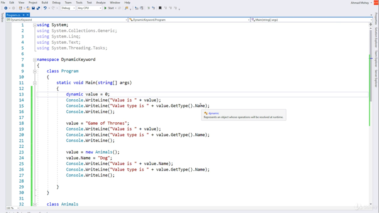
Task: Click the Open File folder icon
Action: point(28,8)
